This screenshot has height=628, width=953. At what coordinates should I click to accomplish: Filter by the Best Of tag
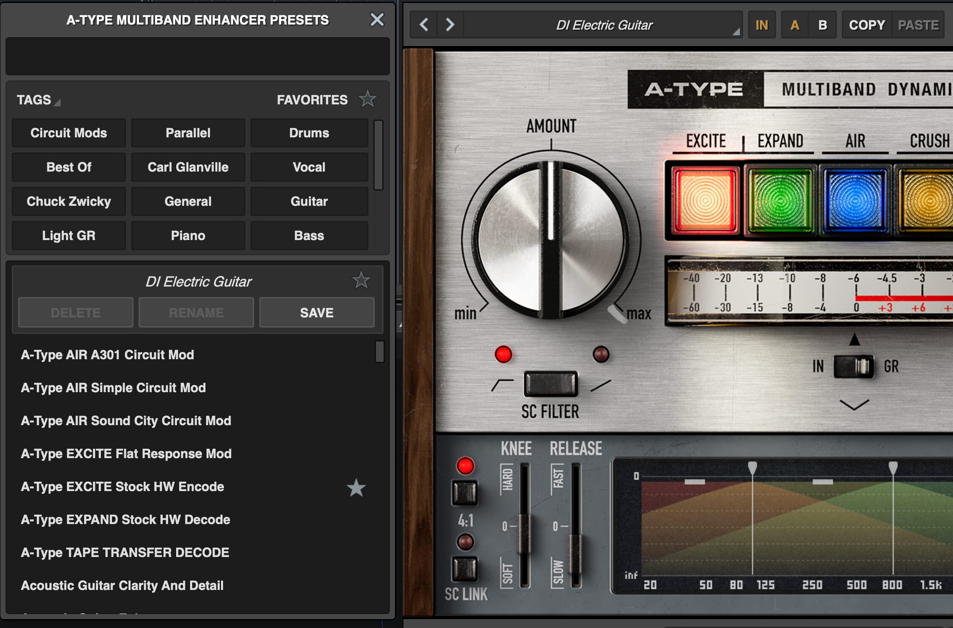pyautogui.click(x=68, y=167)
